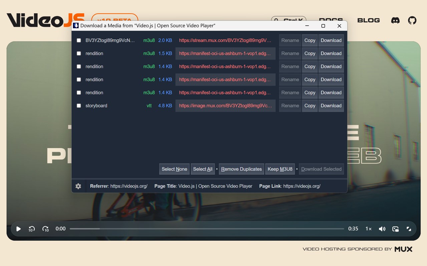Click the "storyboard" file name
The image size is (427, 266).
(x=96, y=106)
